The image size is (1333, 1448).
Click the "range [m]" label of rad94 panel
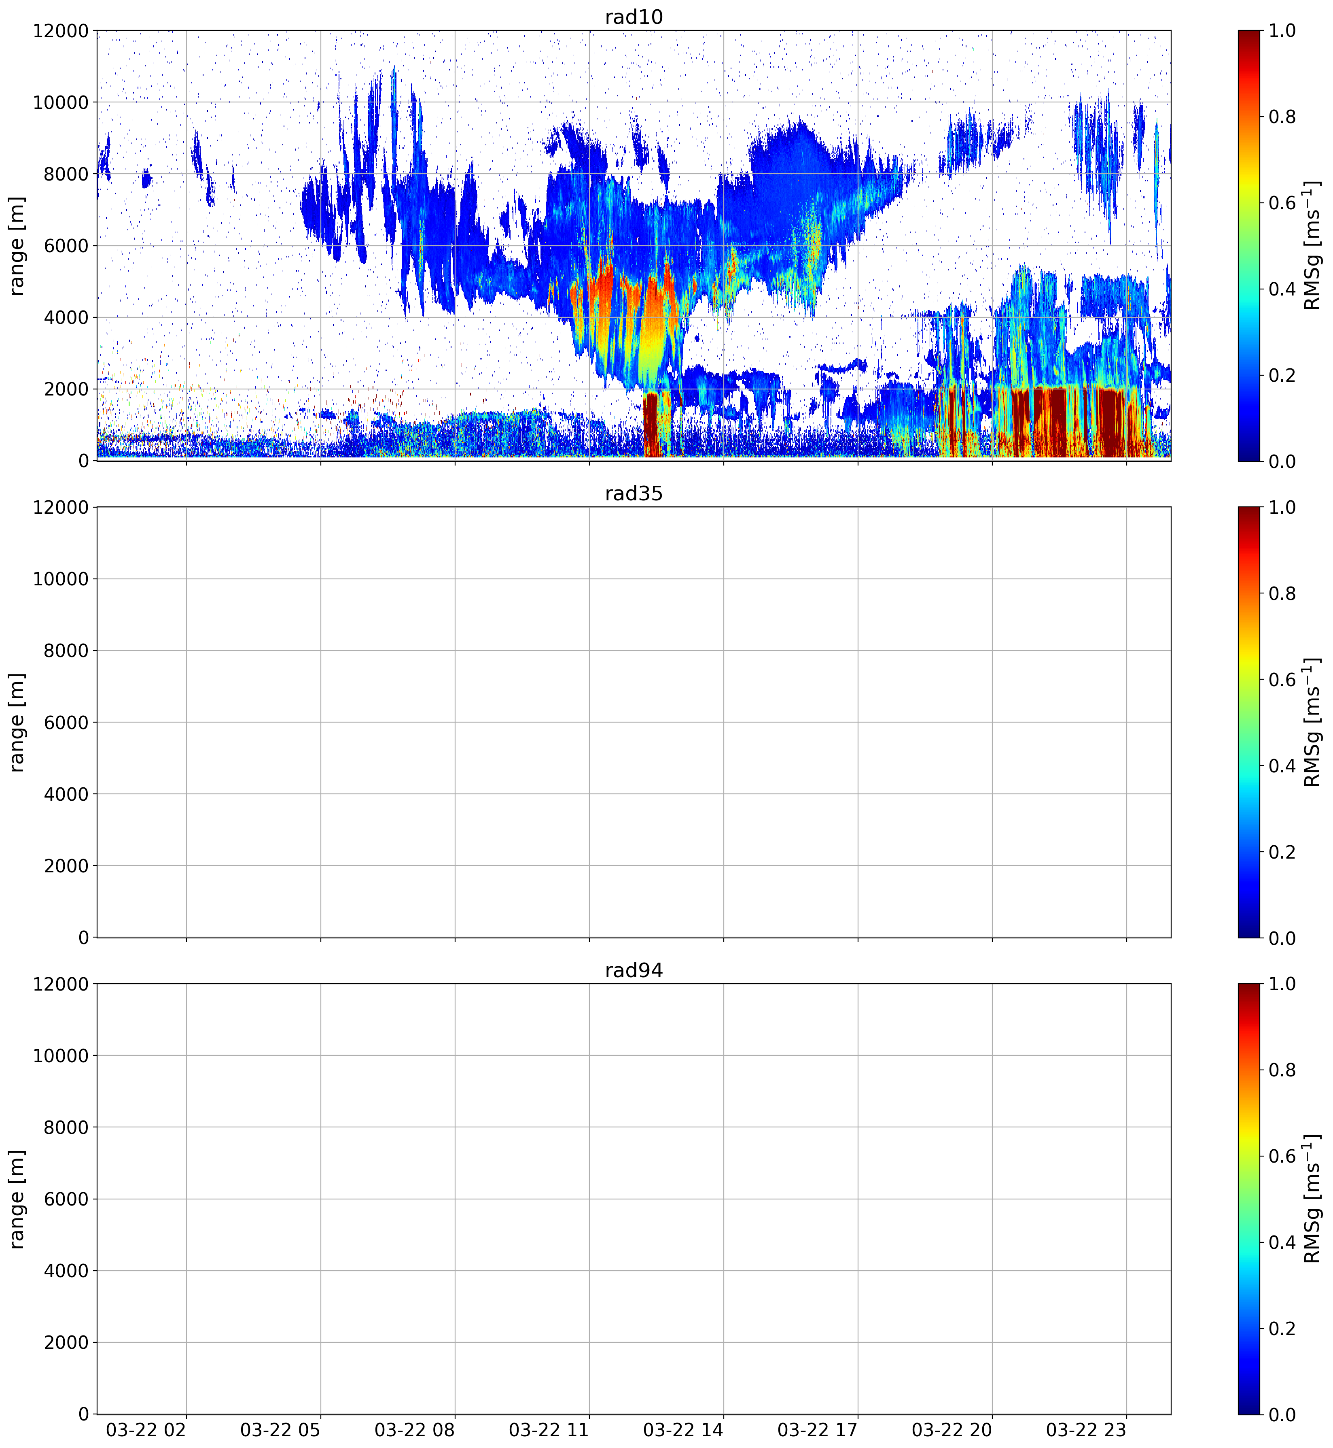[x=17, y=1199]
